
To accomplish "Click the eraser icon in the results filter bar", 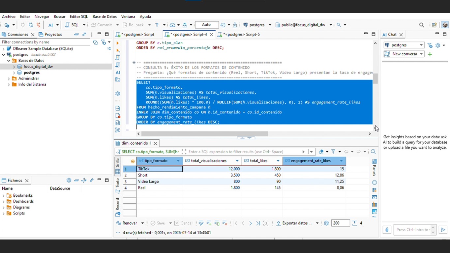I will click(x=321, y=152).
